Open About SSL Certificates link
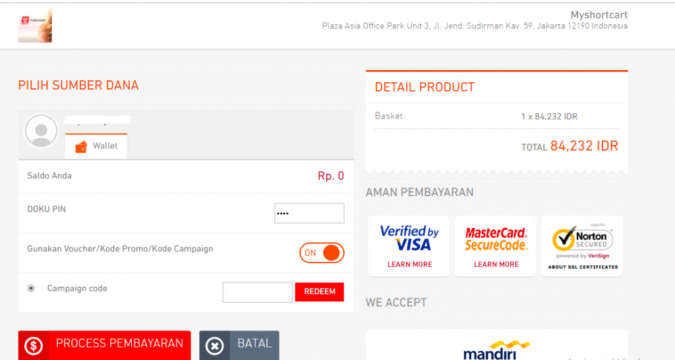Screen dimensions: 675x360 pyautogui.click(x=583, y=267)
